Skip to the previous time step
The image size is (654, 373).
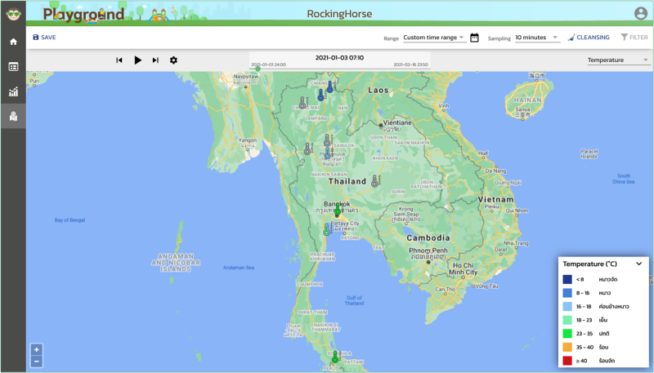click(119, 60)
